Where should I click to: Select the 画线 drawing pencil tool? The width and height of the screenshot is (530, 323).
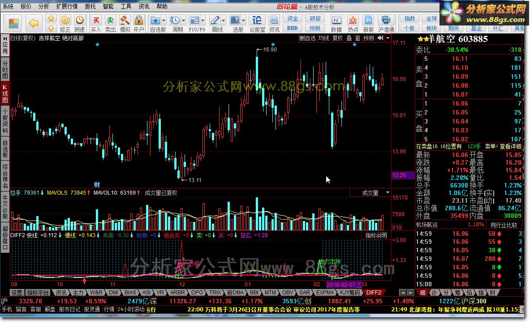pos(215,21)
